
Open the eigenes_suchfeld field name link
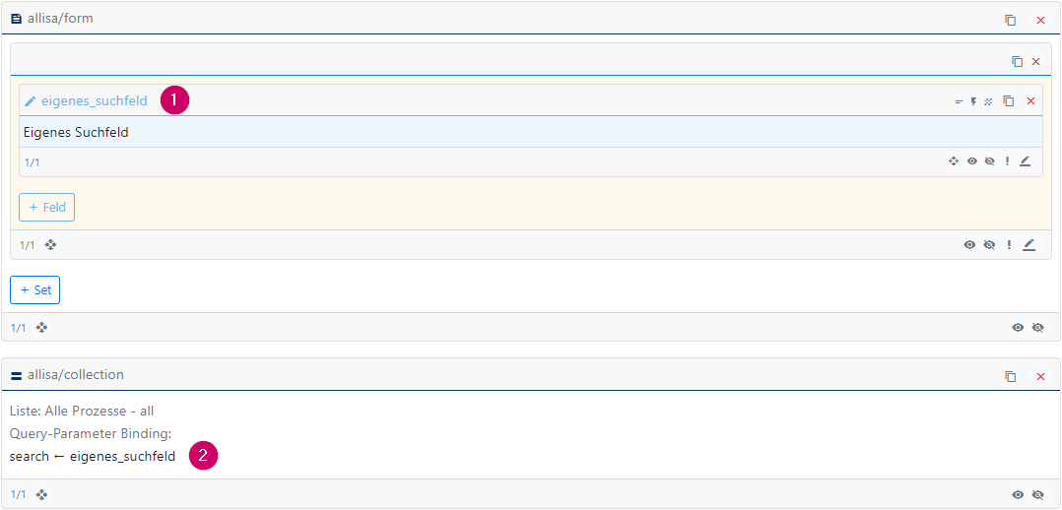click(95, 100)
